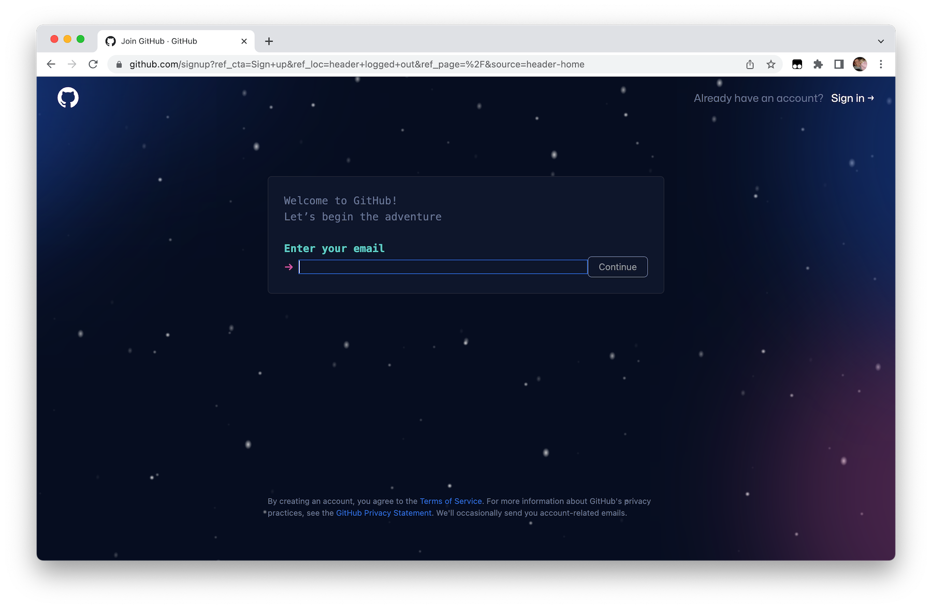This screenshot has height=609, width=932.
Task: Open the side panel icon
Action: pyautogui.click(x=838, y=64)
